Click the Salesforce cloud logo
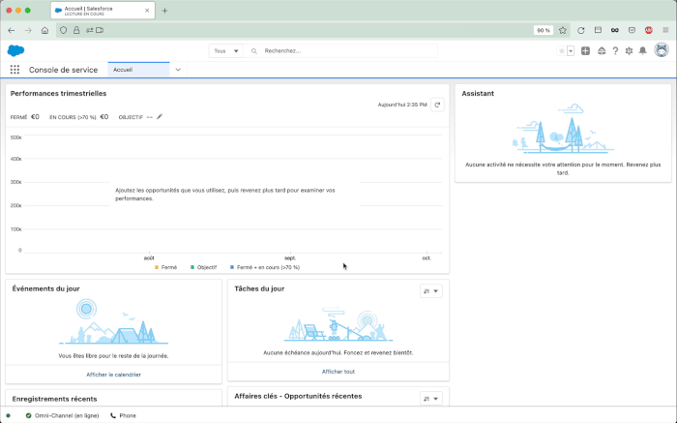 tap(16, 50)
